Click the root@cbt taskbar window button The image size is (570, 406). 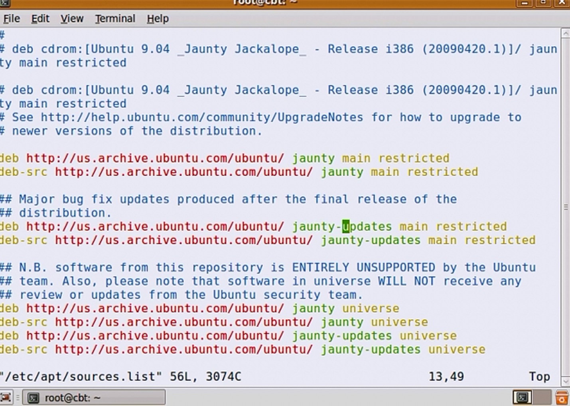coord(94,398)
